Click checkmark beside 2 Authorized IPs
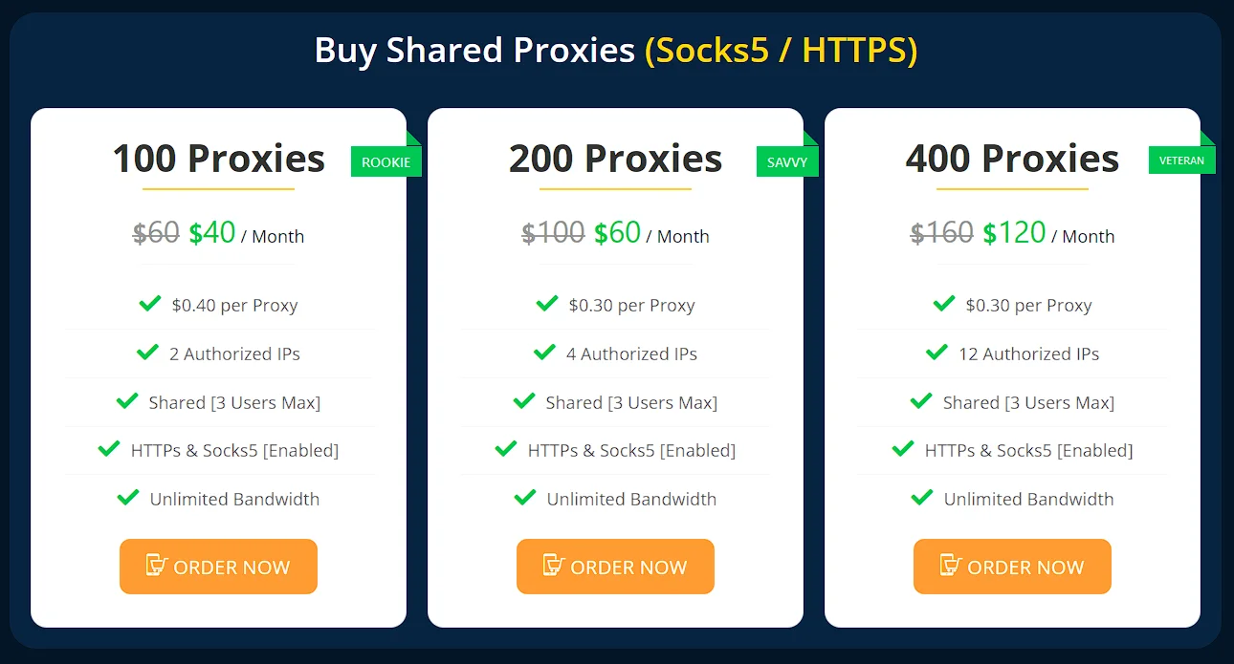This screenshot has height=664, width=1234. tap(147, 353)
